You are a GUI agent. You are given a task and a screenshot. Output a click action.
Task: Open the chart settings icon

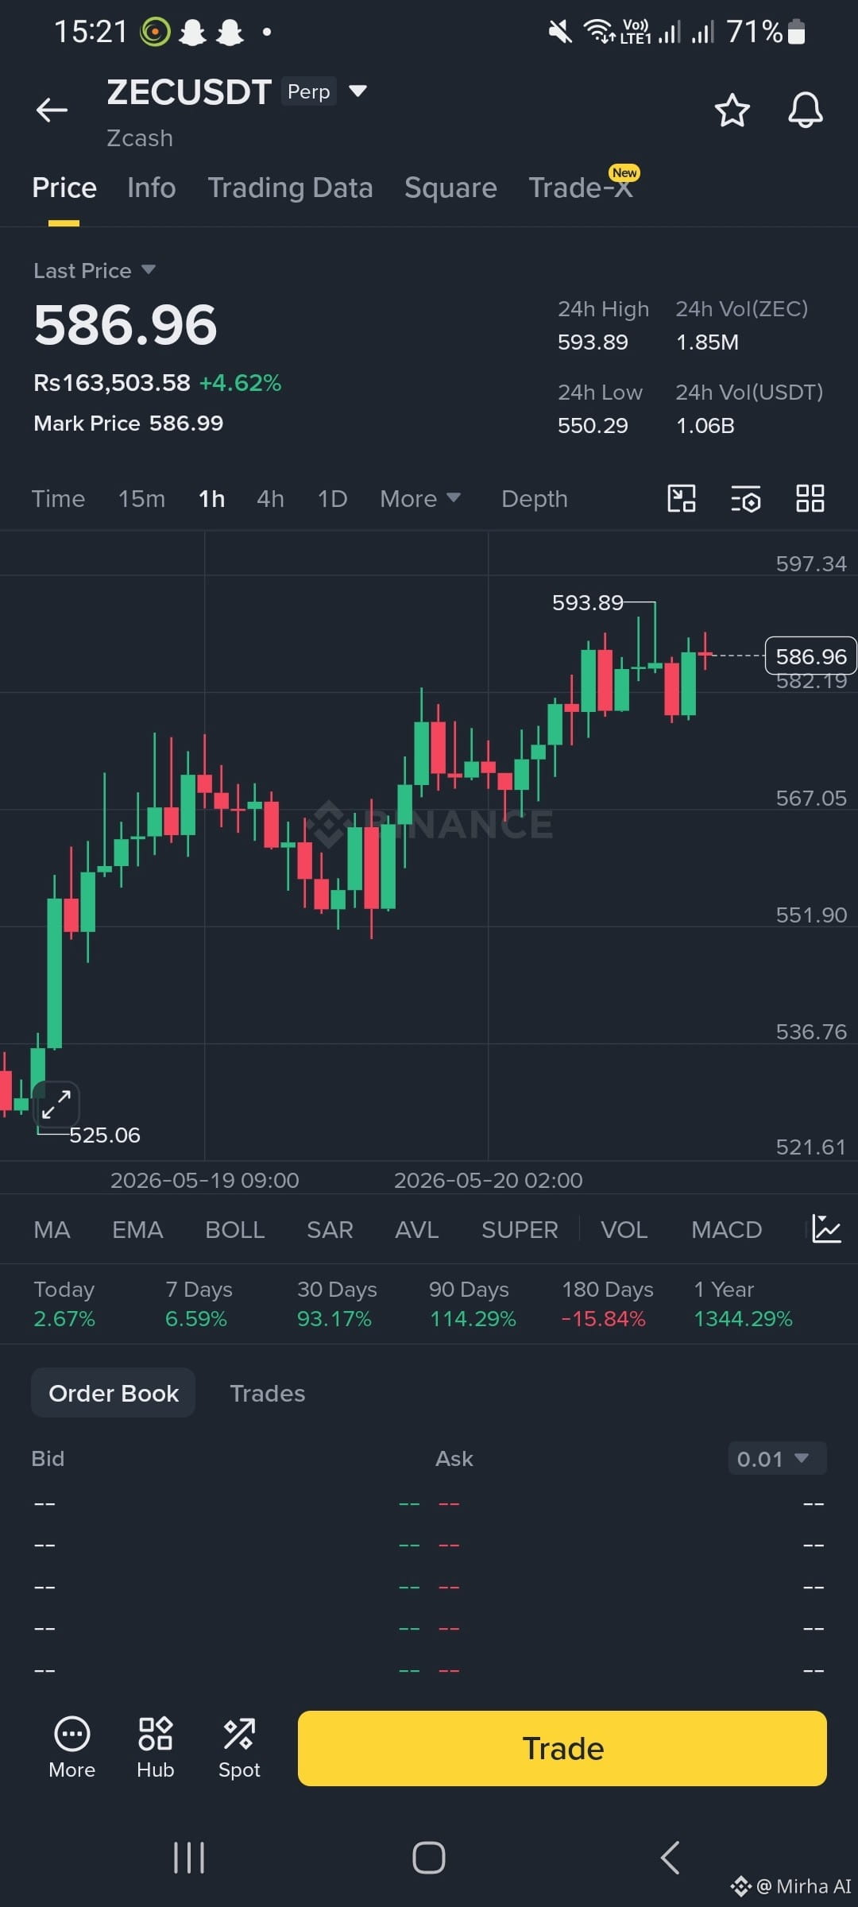coord(746,499)
